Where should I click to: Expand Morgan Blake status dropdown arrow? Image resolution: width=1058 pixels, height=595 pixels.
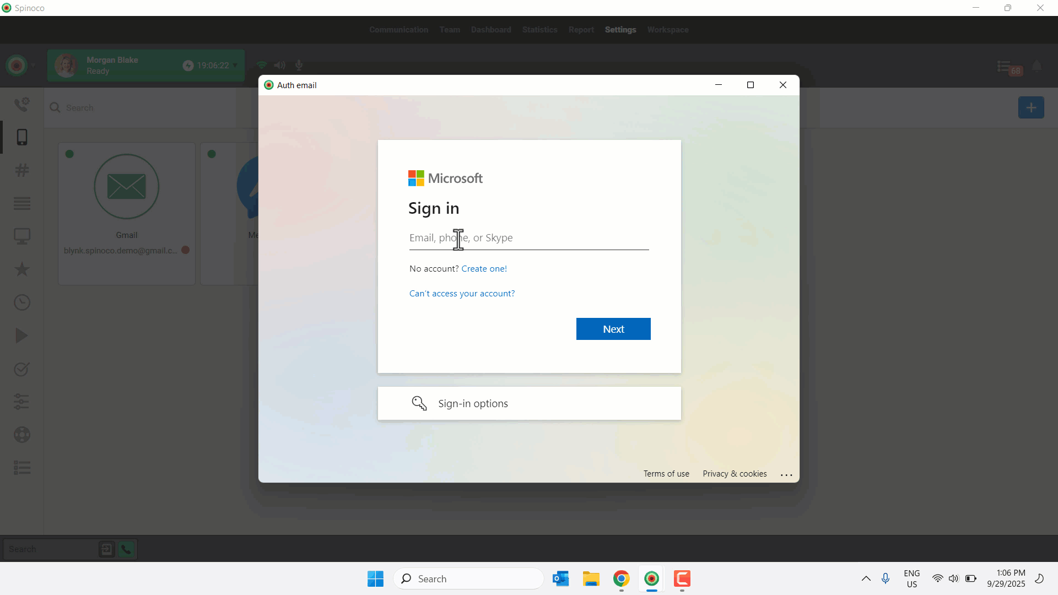tap(235, 65)
